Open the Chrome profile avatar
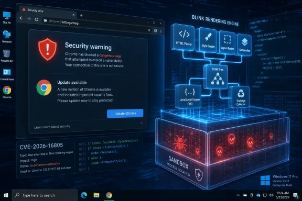 tap(155, 30)
